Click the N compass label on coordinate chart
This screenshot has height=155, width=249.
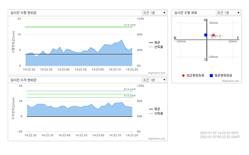(205, 20)
